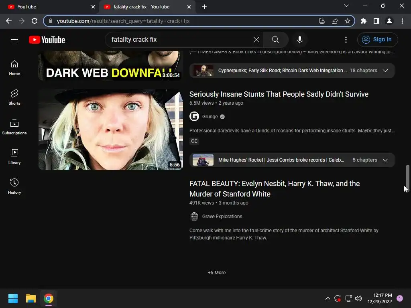The width and height of the screenshot is (411, 308).
Task: Share this page from address bar
Action: (335, 21)
